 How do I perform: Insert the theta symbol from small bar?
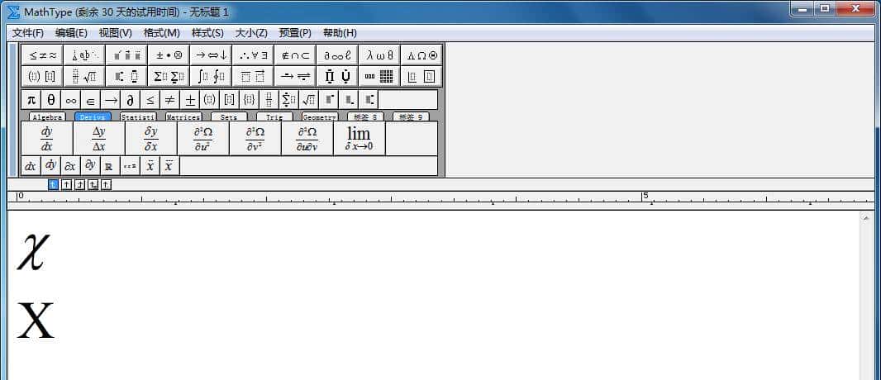pos(51,100)
